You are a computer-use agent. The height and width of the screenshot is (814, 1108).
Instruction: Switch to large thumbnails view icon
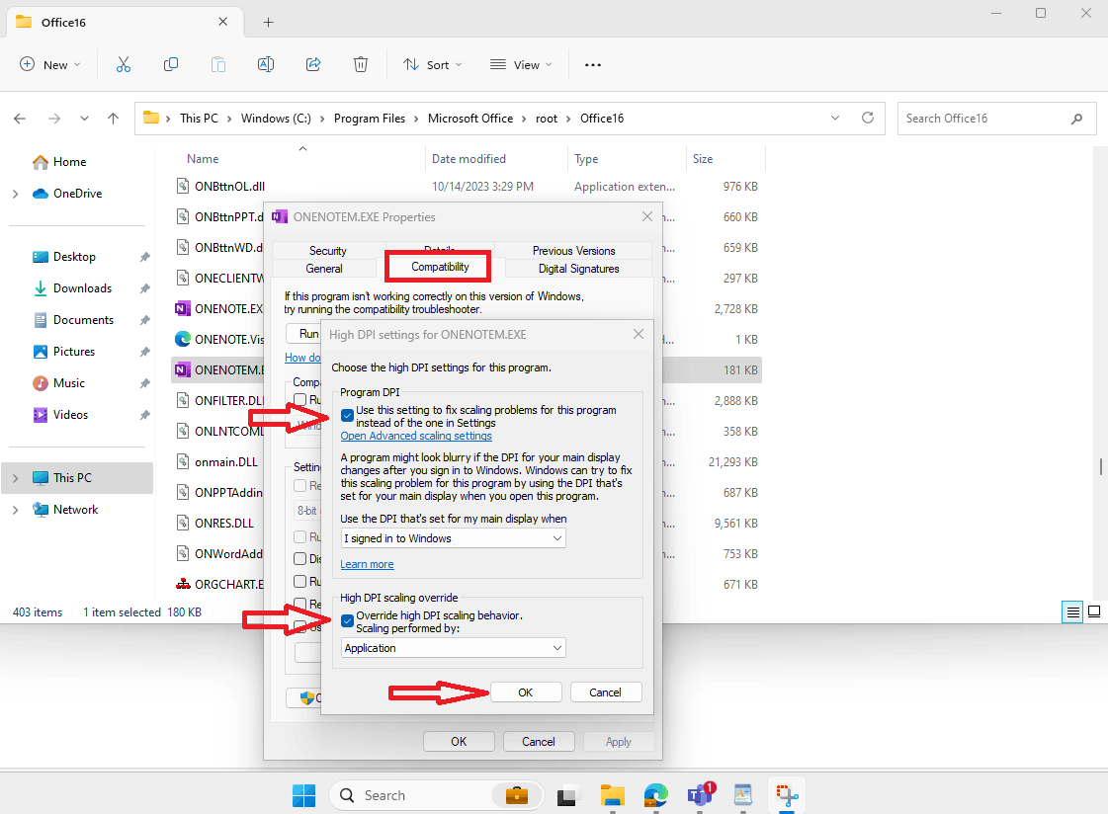(1094, 612)
